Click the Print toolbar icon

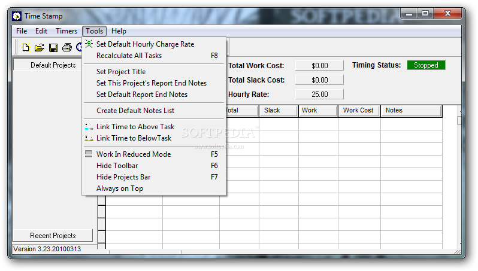tap(67, 47)
